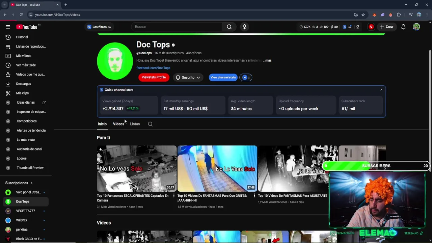The width and height of the screenshot is (432, 243).
Task: Click the Buscar search field
Action: coord(177,27)
